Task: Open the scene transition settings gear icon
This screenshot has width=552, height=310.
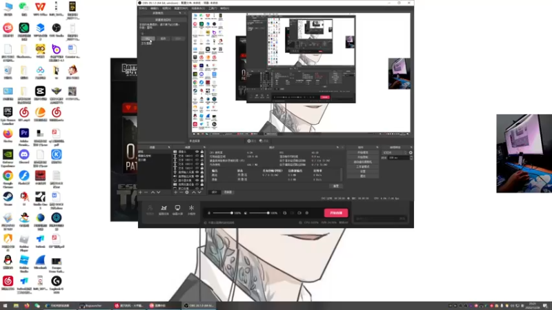Action: point(411,152)
